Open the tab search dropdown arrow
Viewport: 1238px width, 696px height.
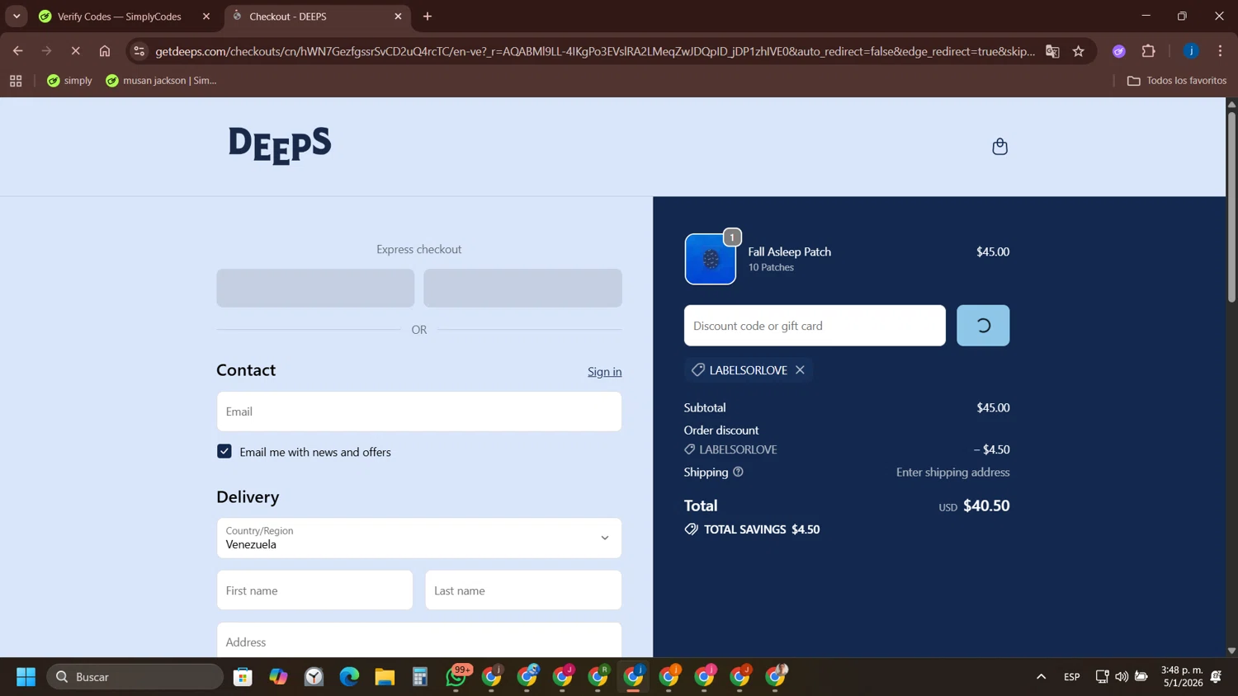(17, 16)
